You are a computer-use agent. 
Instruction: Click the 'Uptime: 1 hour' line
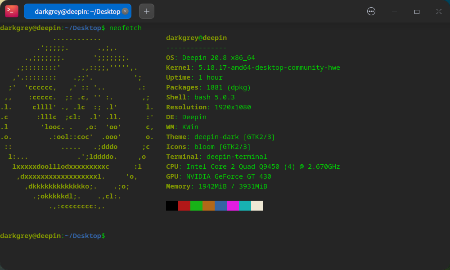(194, 77)
